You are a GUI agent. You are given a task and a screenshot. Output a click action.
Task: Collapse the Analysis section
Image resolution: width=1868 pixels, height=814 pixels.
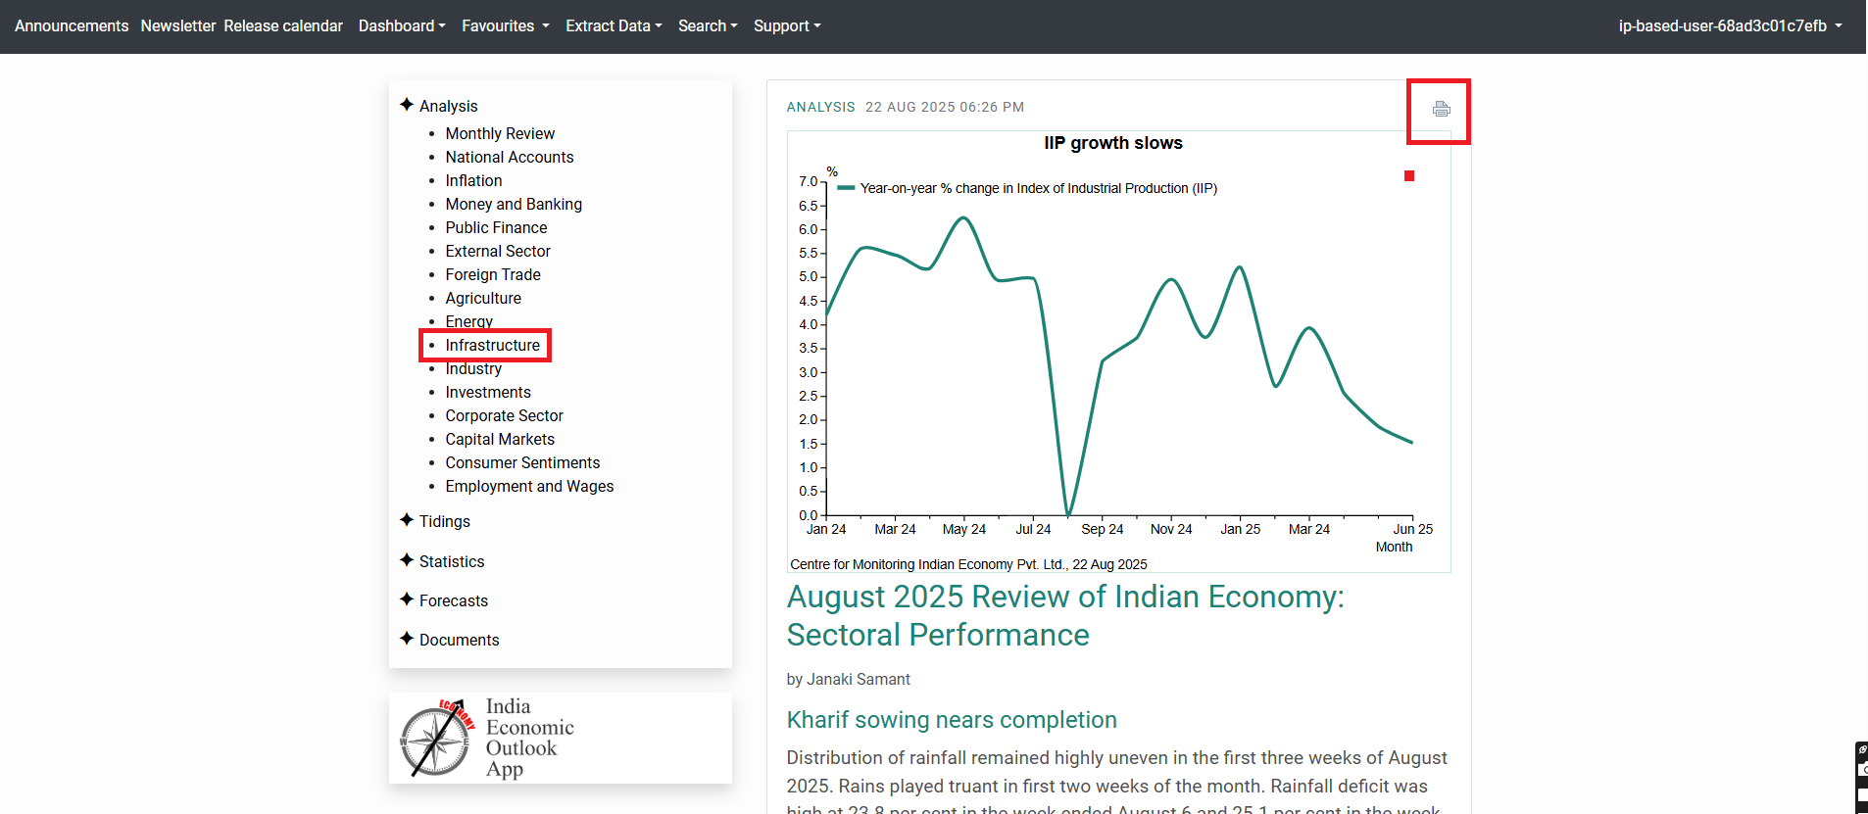tap(448, 106)
